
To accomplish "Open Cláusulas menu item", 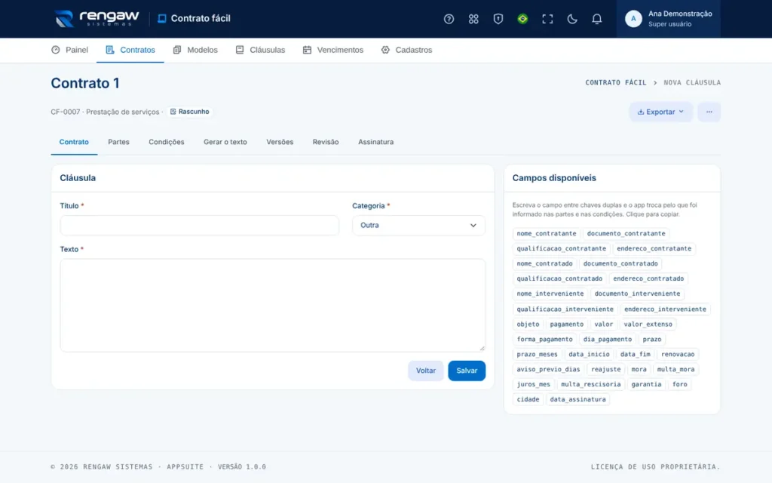I will pyautogui.click(x=260, y=50).
